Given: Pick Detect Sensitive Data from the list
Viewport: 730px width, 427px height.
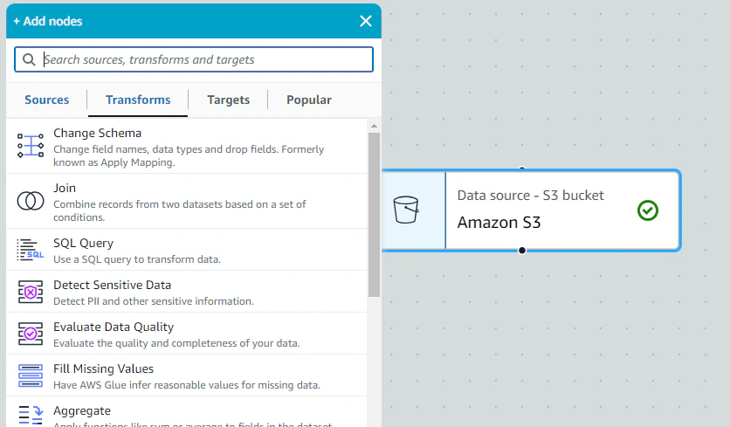Looking at the screenshot, I should pyautogui.click(x=187, y=292).
